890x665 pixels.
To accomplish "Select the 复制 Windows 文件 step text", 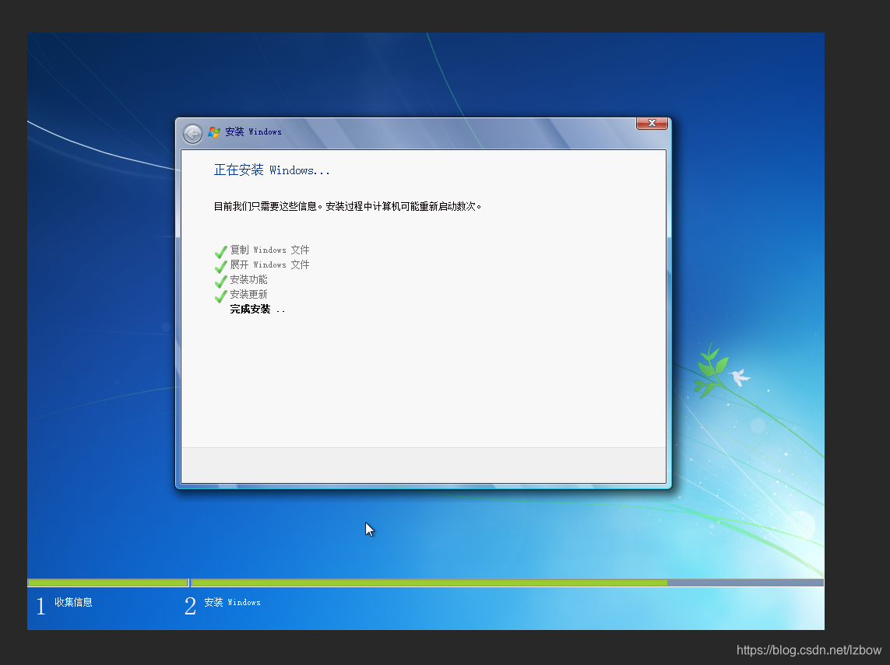I will pyautogui.click(x=269, y=250).
